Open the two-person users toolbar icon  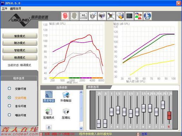139,16
